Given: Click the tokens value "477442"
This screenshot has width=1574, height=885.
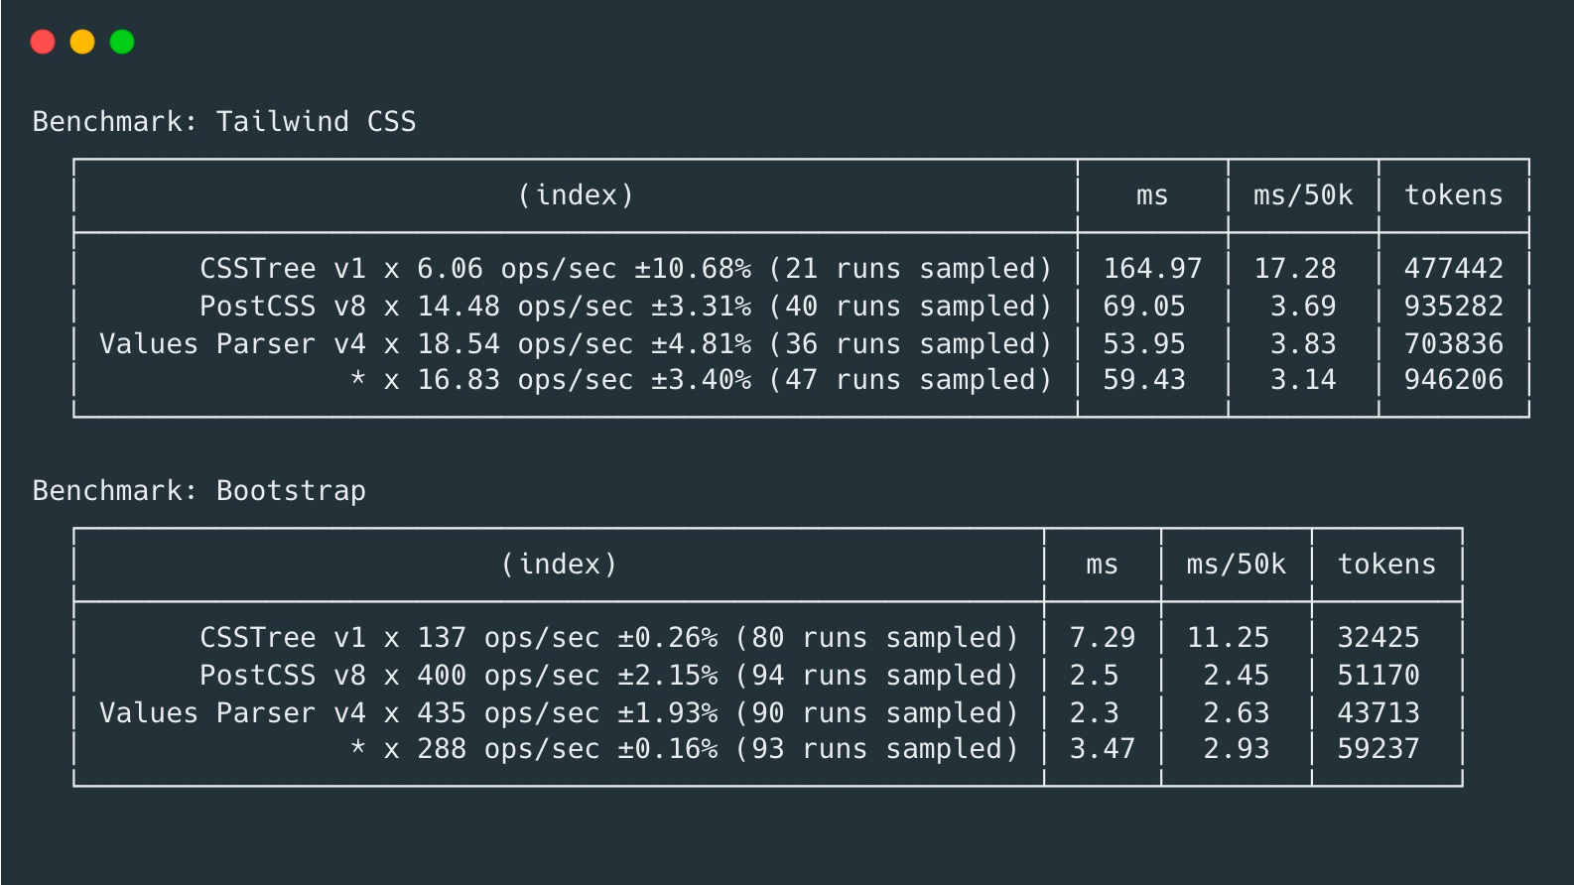Looking at the screenshot, I should 1454,269.
